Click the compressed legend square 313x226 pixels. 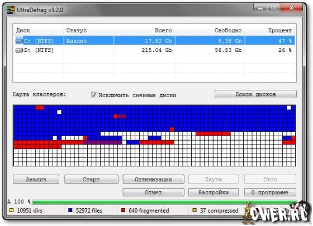195,210
